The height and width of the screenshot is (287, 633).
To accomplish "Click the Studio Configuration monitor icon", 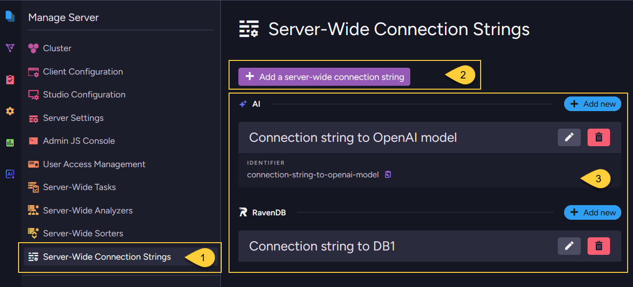I will [33, 95].
